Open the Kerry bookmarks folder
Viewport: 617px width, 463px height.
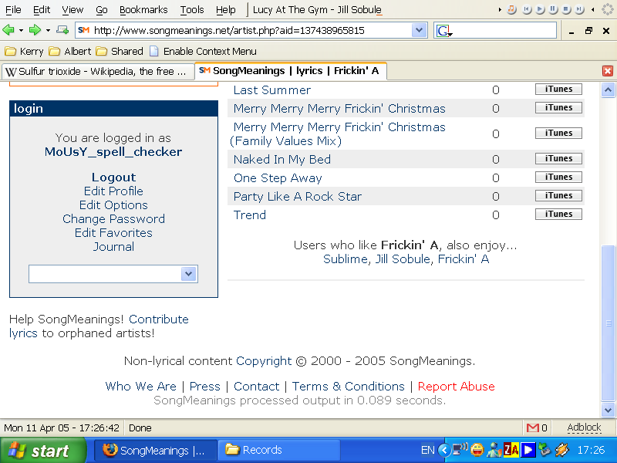click(x=24, y=51)
